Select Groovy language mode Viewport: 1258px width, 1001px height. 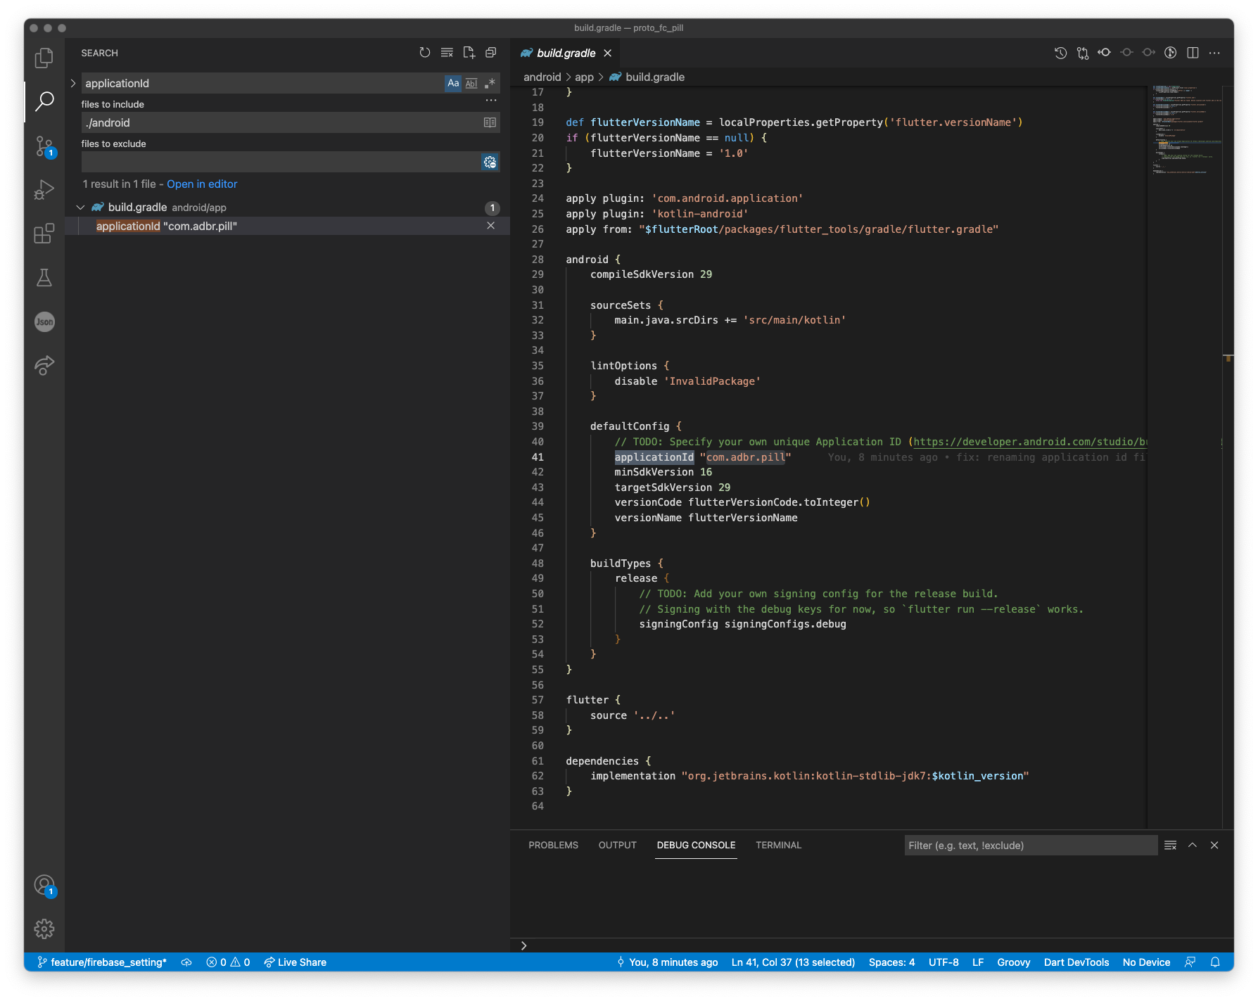1013,962
